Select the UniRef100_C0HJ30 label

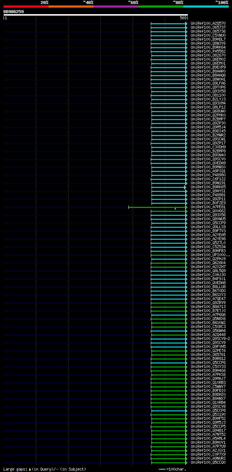pyautogui.click(x=208, y=275)
